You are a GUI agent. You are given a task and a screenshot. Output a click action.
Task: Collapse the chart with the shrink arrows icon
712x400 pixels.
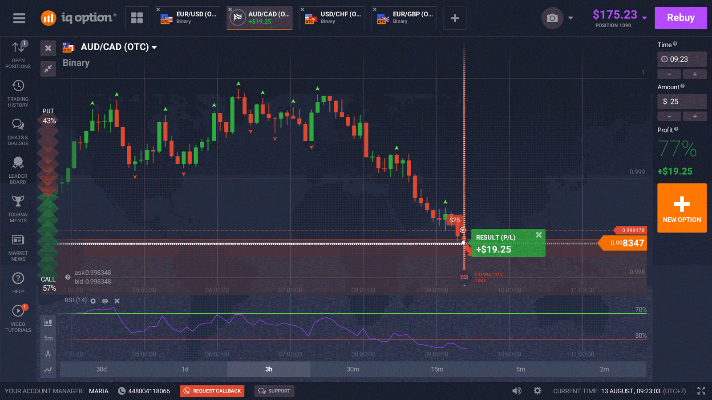(x=48, y=69)
